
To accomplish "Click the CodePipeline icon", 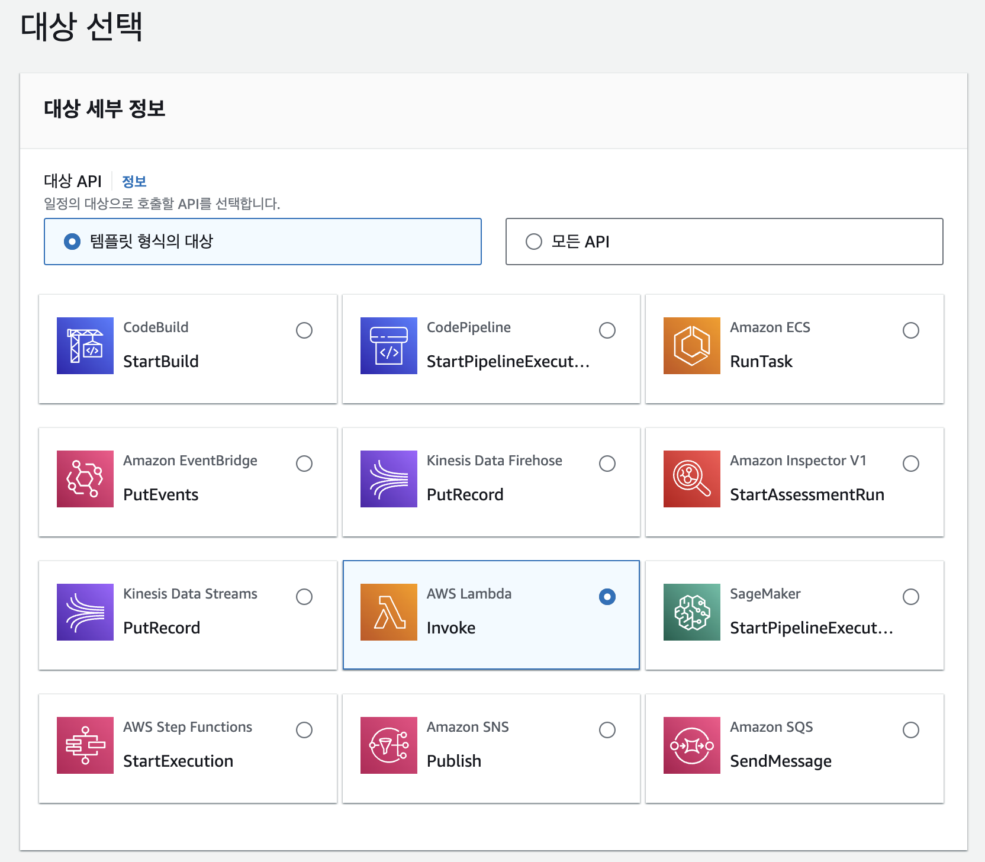I will click(x=389, y=346).
